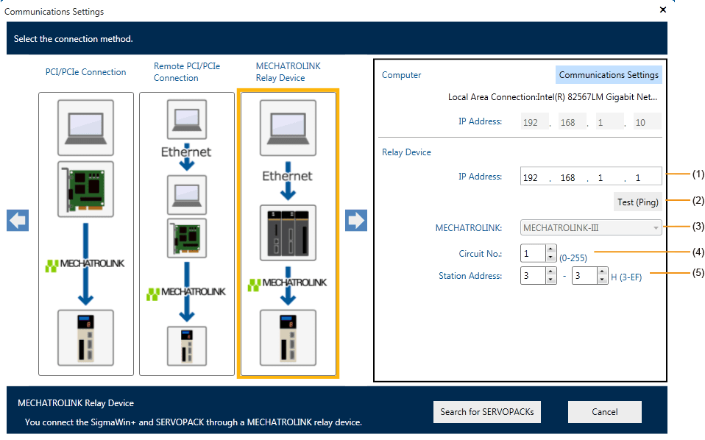Click the SERVOPACK icon in the highlighted panel
The image size is (705, 440).
tap(288, 338)
